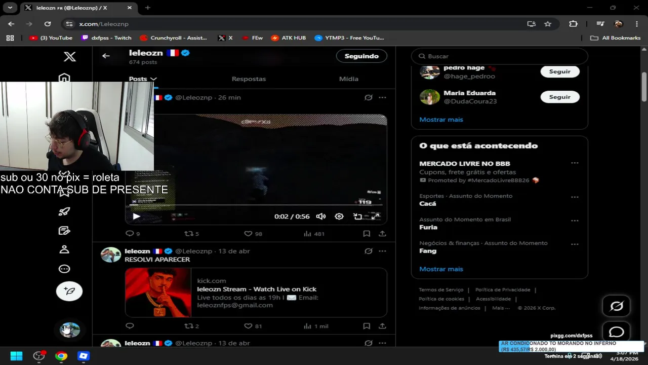Play the video in the top post

point(136,216)
